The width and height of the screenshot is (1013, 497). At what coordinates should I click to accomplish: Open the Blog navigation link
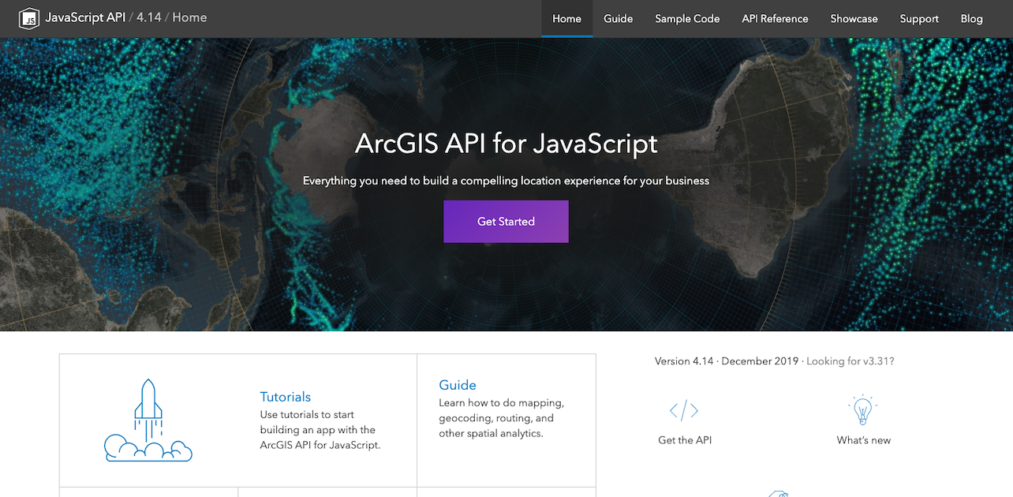click(971, 18)
